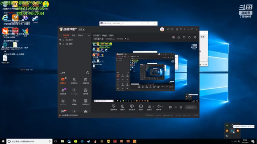This screenshot has width=257, height=144.
Task: Open the 房管助手 room manager tool
Action: point(74,81)
